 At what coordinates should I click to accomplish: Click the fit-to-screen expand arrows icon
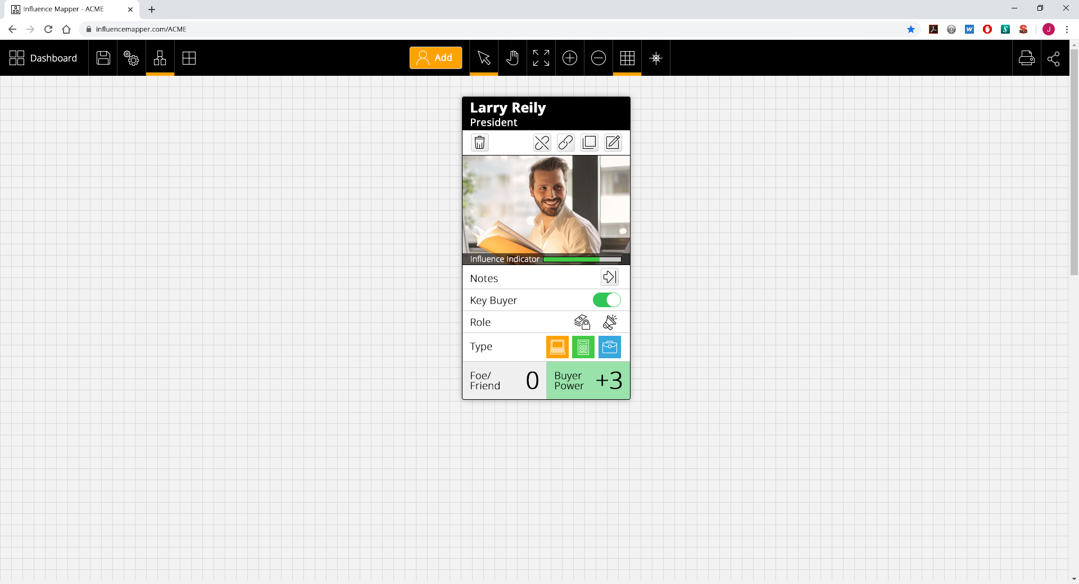point(541,58)
